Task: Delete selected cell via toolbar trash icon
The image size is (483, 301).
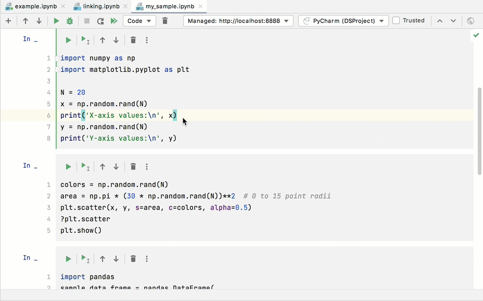Action: (164, 20)
